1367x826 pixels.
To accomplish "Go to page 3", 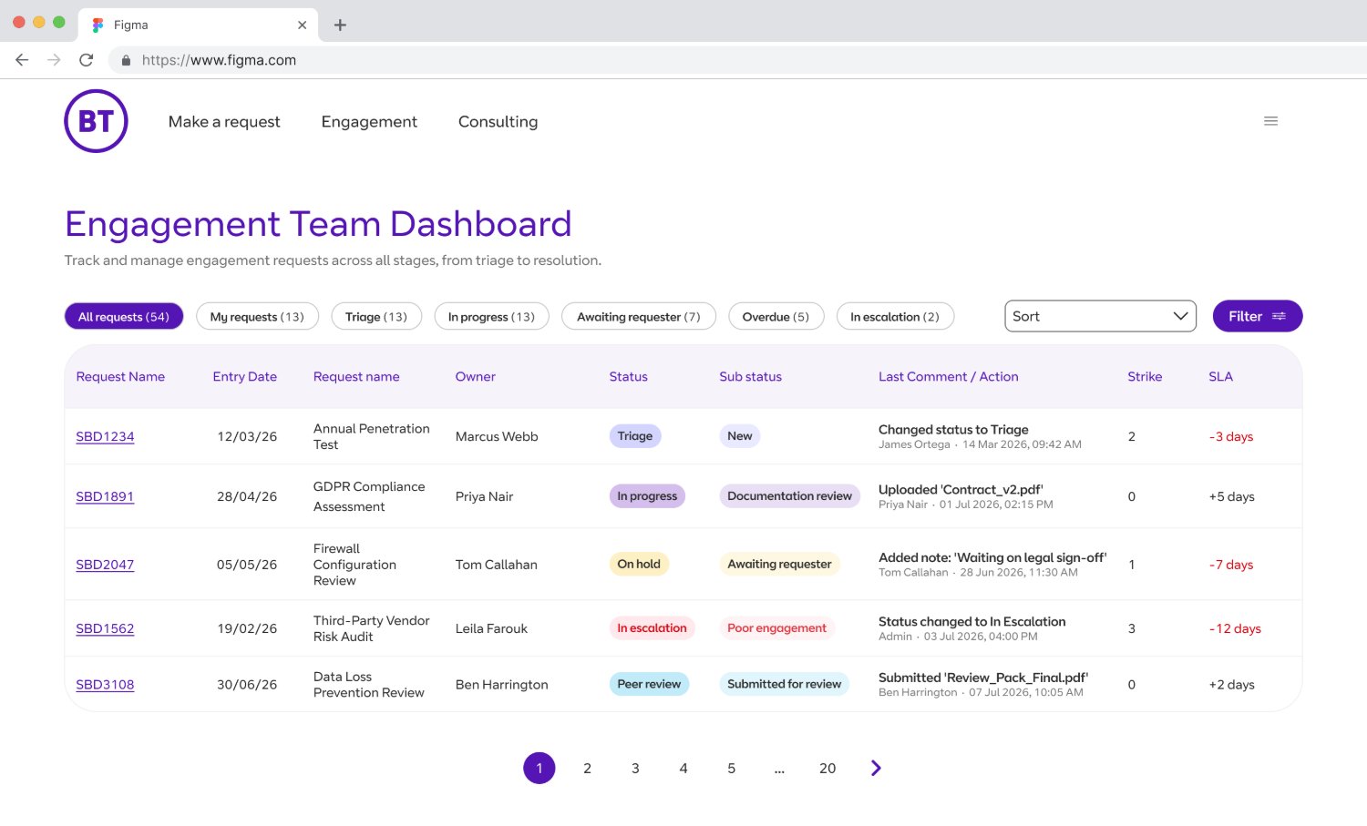I will (x=635, y=768).
